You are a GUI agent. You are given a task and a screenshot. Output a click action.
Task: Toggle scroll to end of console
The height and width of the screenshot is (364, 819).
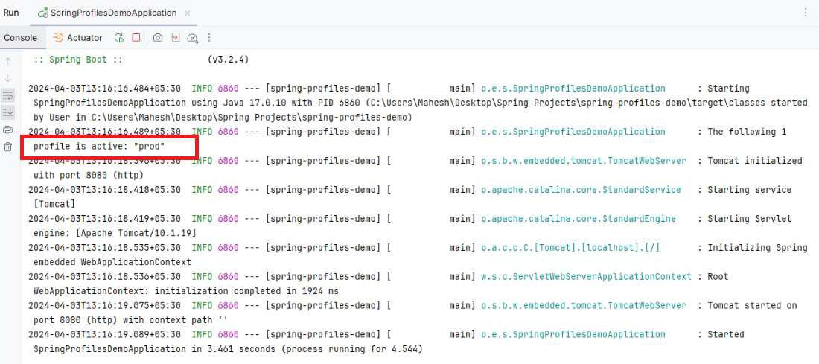tap(8, 112)
